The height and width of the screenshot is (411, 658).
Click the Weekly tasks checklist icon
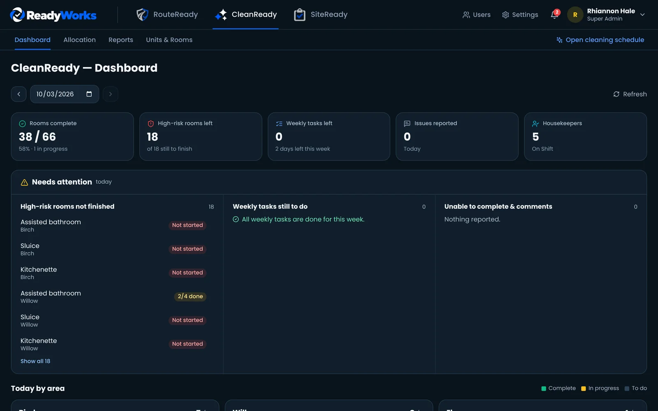pyautogui.click(x=279, y=124)
